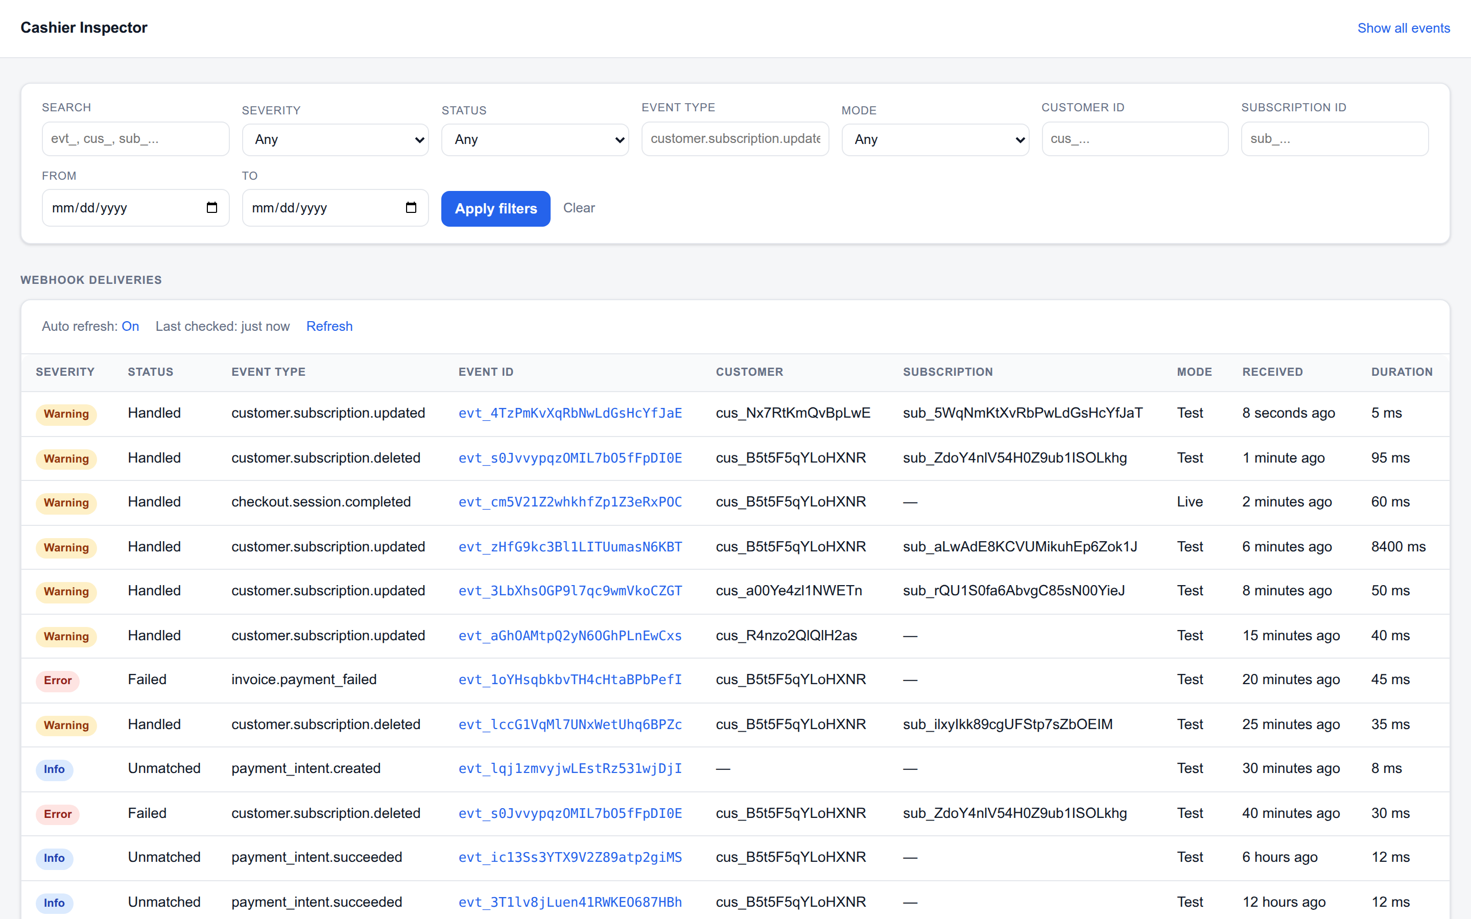Click Last checked: just now text
Viewport: 1471px width, 919px height.
pos(223,326)
